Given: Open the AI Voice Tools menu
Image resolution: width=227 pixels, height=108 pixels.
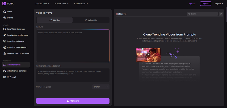Looking at the screenshot, I should coord(62,3).
